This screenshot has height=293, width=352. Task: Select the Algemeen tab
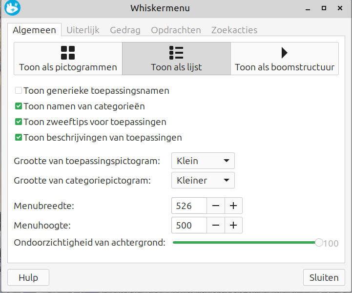(34, 30)
